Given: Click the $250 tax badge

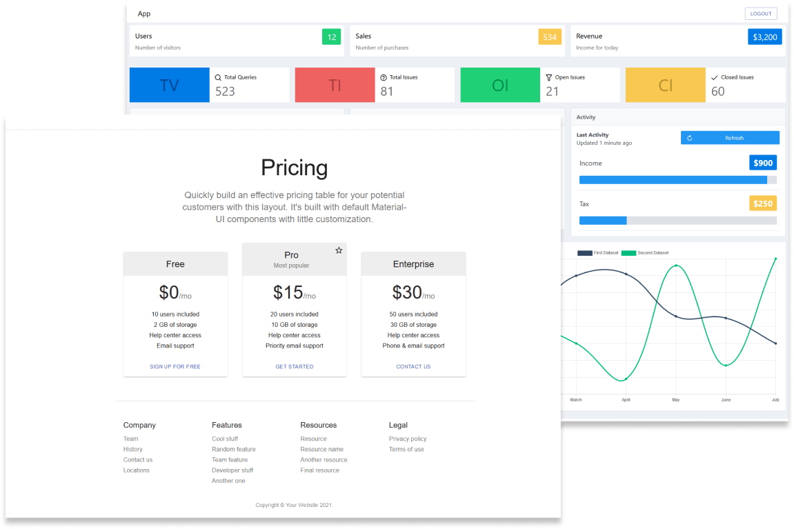Looking at the screenshot, I should pyautogui.click(x=762, y=203).
